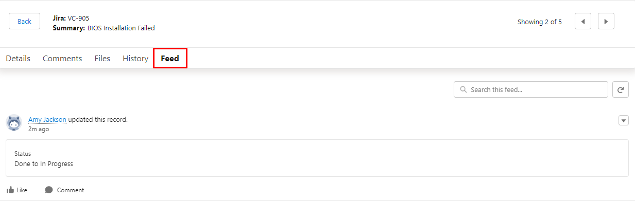Open the feed post actions dropdown
The height and width of the screenshot is (201, 635).
click(624, 120)
